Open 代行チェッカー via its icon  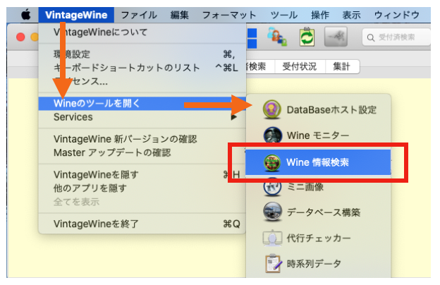(x=272, y=238)
